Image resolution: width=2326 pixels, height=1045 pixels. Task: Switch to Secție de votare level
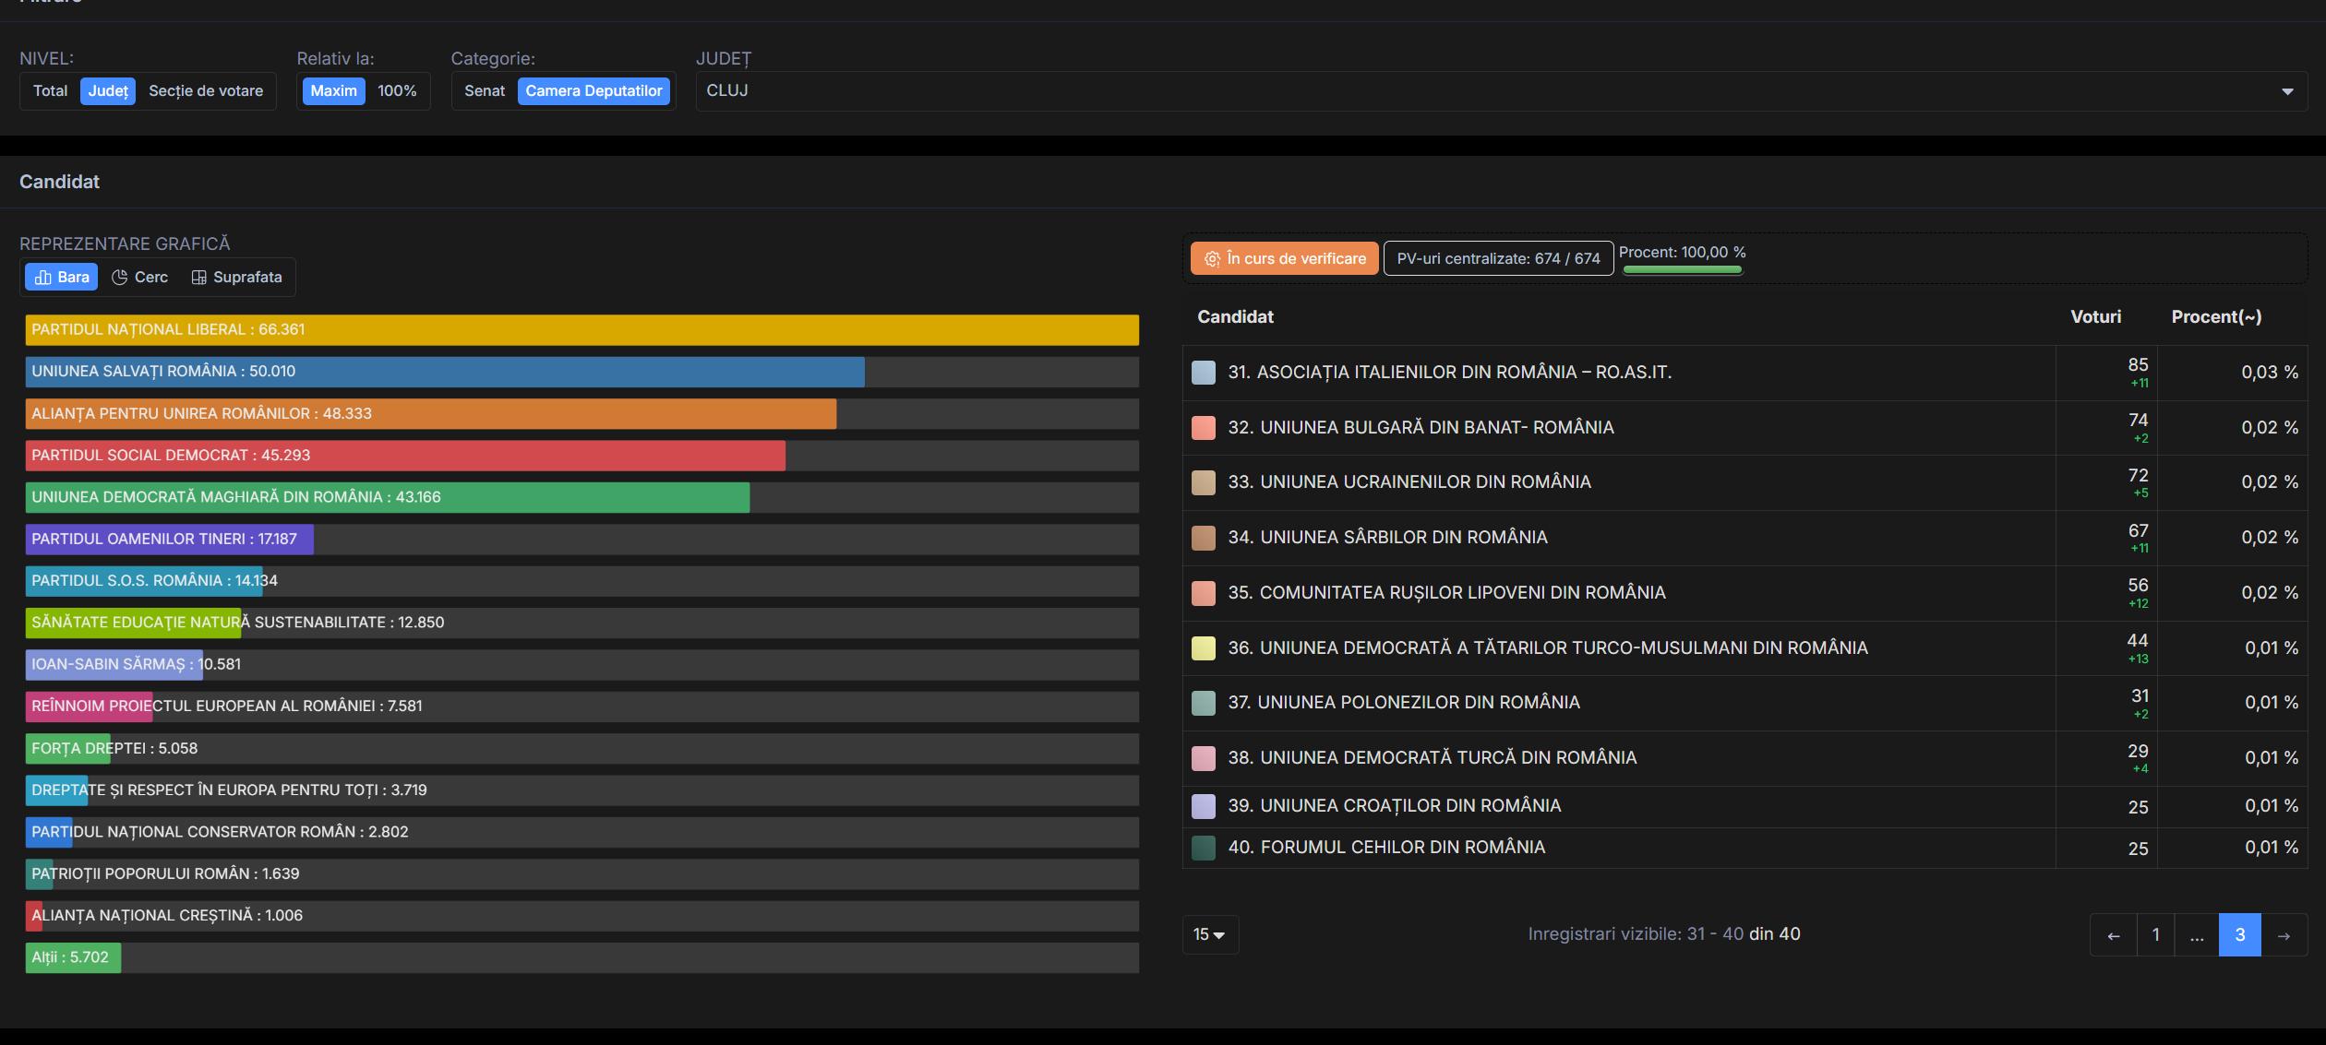click(206, 90)
